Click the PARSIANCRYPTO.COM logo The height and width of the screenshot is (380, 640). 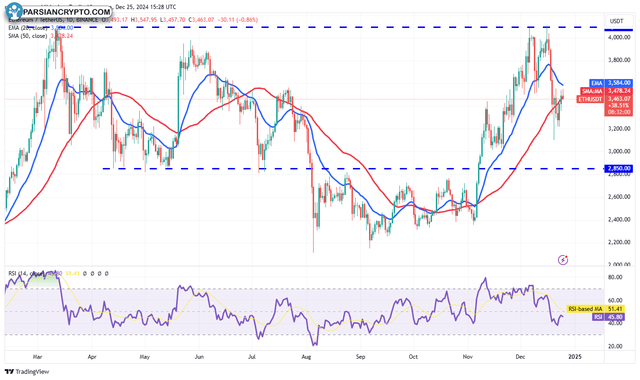tap(59, 11)
